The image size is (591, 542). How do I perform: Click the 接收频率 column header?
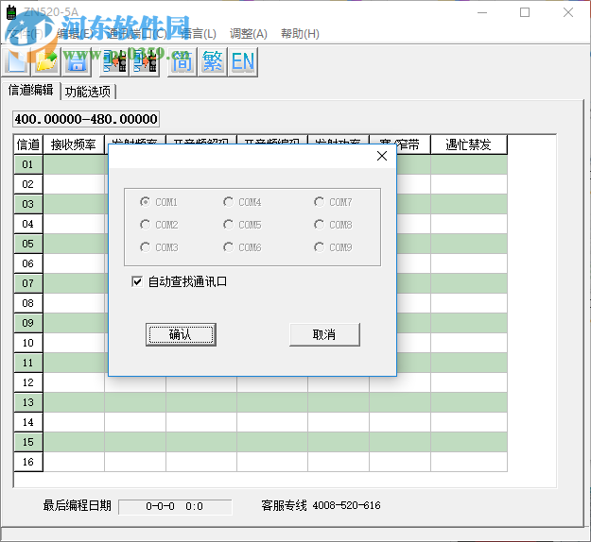coord(74,144)
